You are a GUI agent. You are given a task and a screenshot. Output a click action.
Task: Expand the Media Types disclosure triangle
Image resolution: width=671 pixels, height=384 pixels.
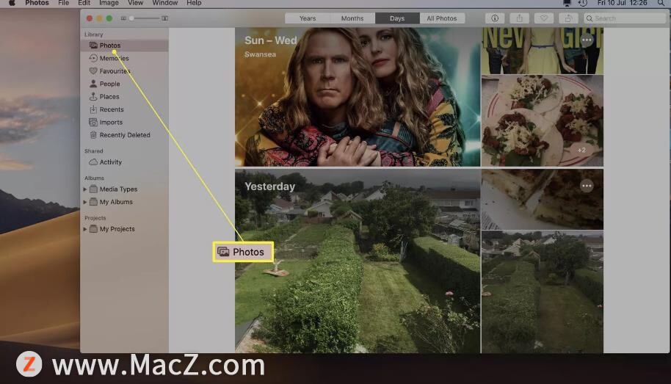84,189
